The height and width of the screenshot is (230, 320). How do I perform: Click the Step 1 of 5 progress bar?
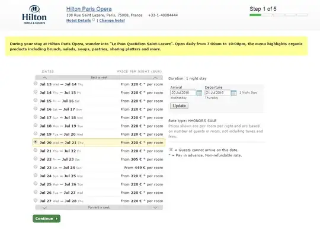click(x=279, y=15)
